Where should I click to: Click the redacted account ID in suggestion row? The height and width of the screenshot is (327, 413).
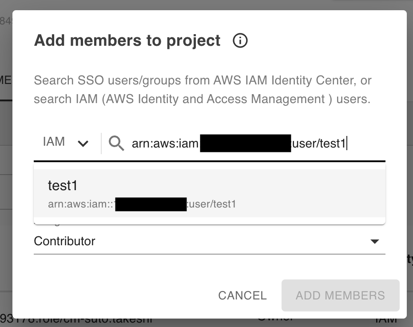coord(151,204)
